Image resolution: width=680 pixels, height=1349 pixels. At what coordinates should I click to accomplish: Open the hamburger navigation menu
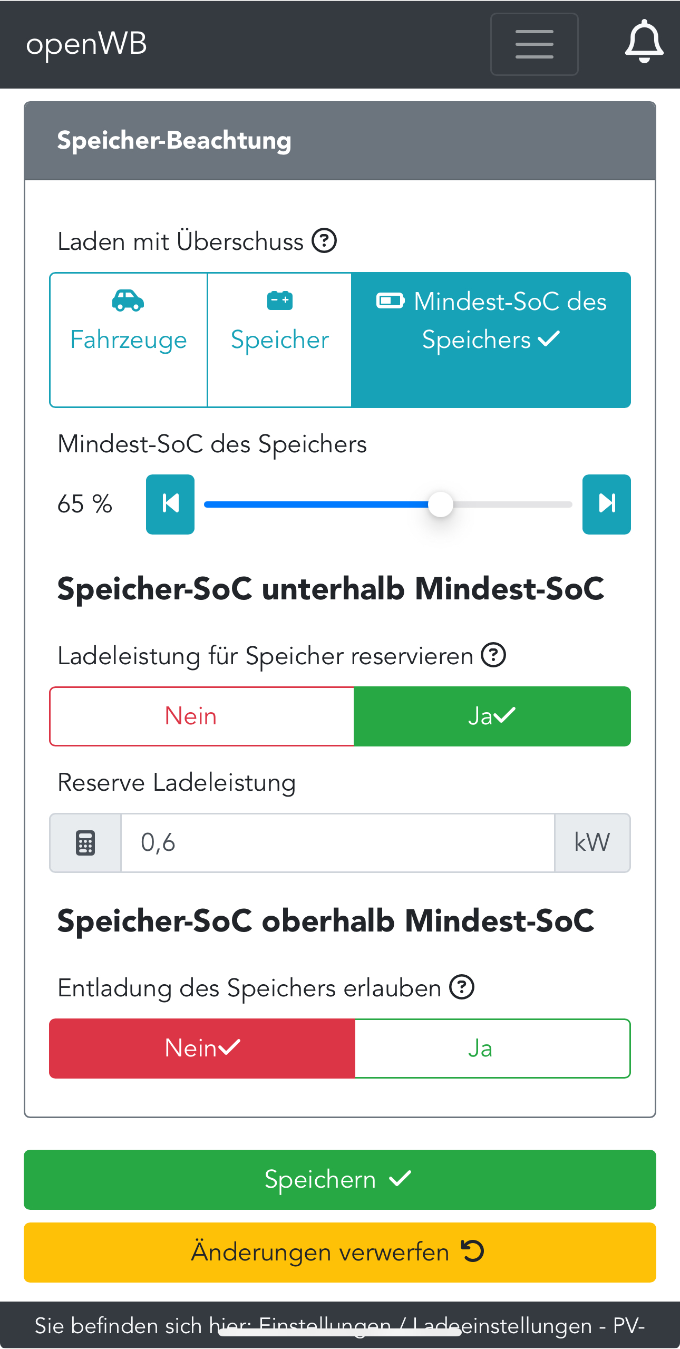pyautogui.click(x=534, y=44)
